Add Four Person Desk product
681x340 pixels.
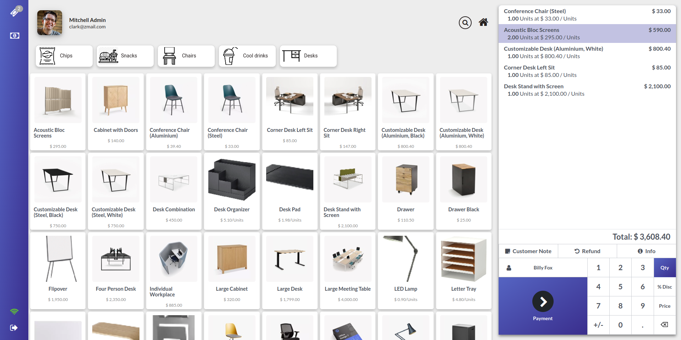(116, 271)
